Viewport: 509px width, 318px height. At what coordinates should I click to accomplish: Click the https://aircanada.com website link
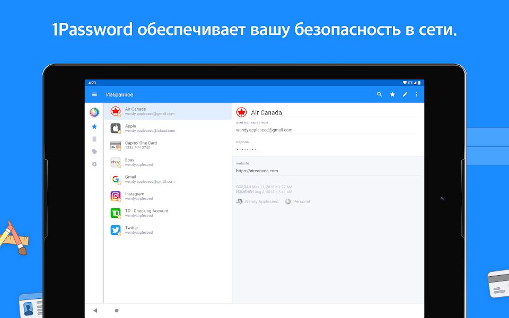coord(257,171)
